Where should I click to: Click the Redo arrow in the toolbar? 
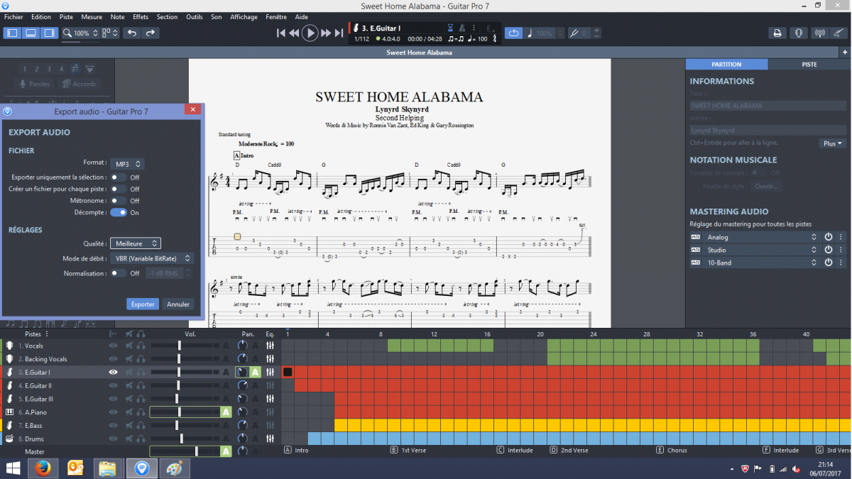pos(150,33)
